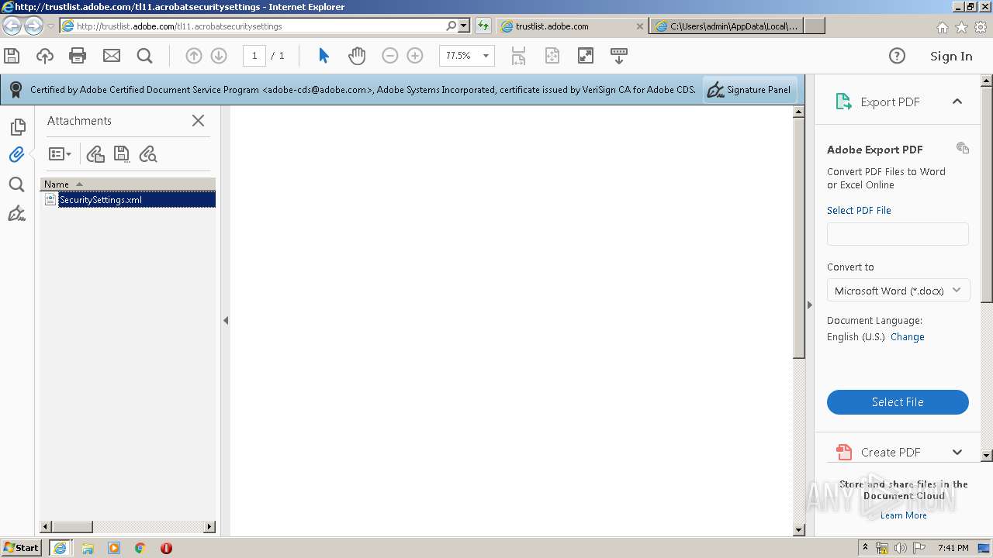
Task: Open the read mode toolbar icon
Action: [619, 56]
